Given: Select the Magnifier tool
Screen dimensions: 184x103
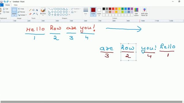Looking at the screenshot, I should point(37,14).
